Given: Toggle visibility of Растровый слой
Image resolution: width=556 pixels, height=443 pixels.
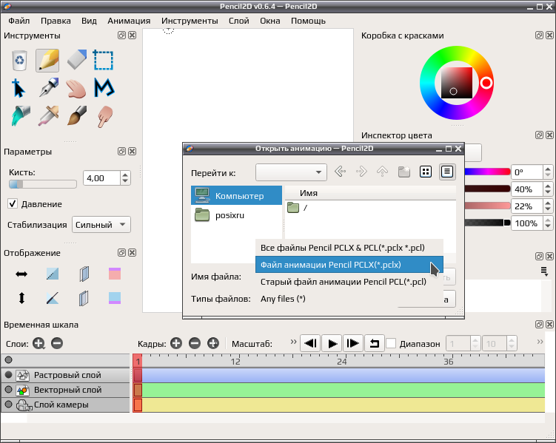Looking at the screenshot, I should [x=8, y=375].
